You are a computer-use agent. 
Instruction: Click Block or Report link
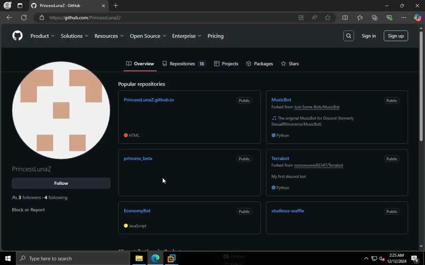[28, 210]
